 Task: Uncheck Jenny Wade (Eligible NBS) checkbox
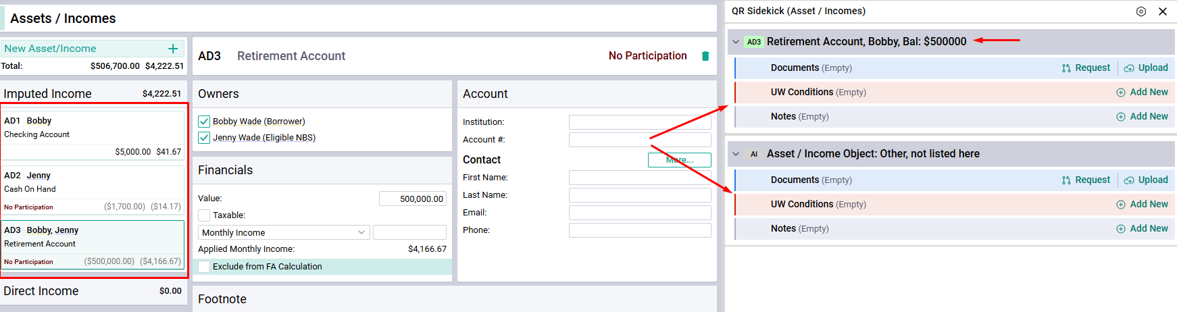204,138
